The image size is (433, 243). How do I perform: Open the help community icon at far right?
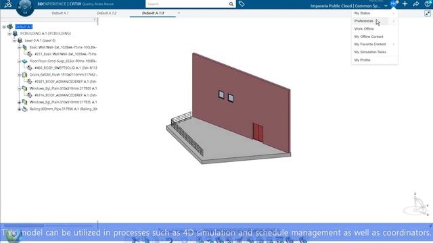click(428, 4)
